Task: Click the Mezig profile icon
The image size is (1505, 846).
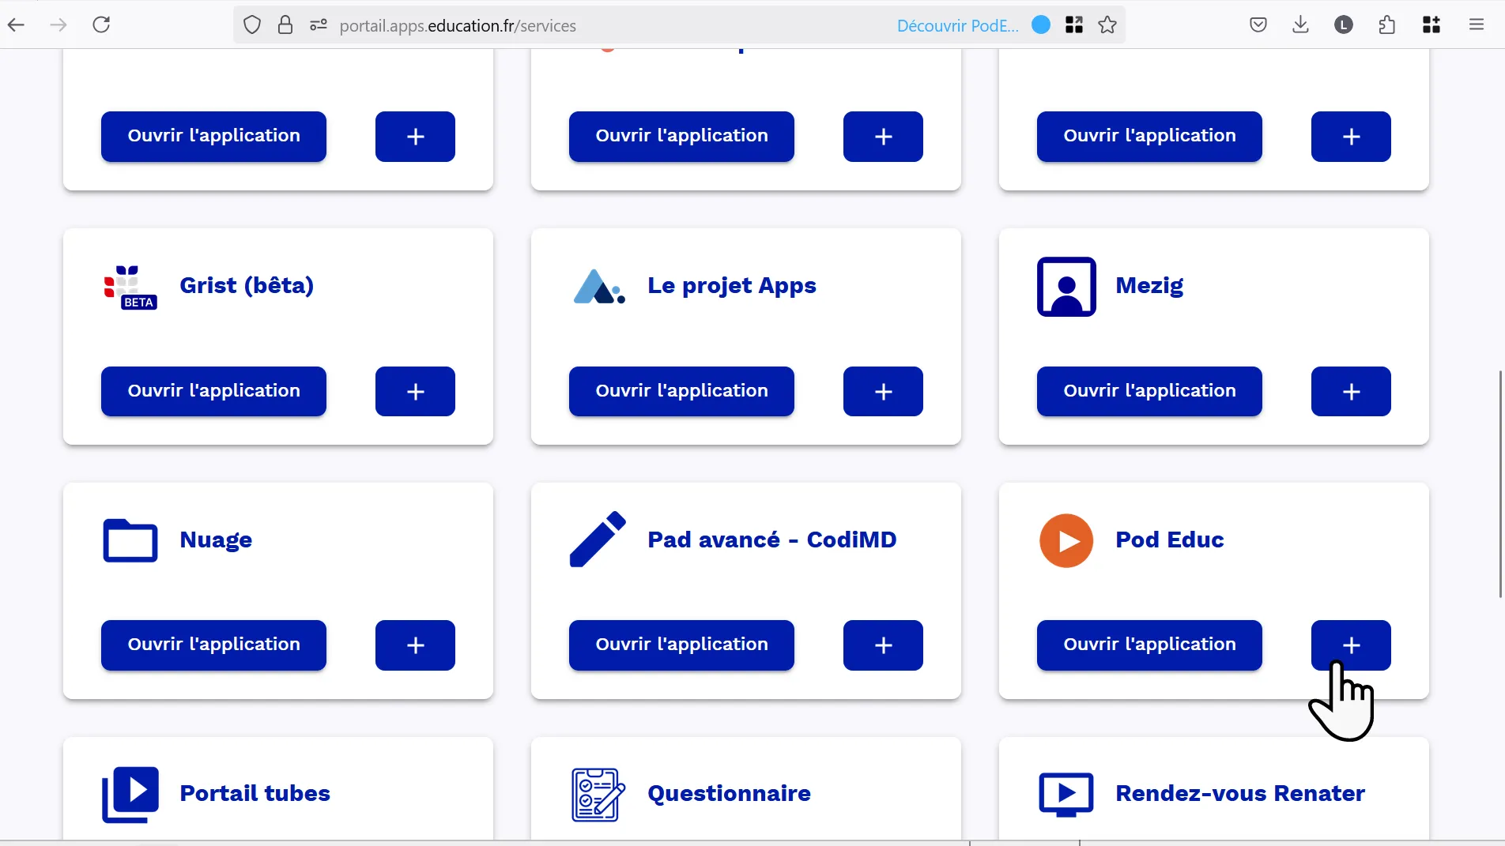Action: (x=1066, y=287)
